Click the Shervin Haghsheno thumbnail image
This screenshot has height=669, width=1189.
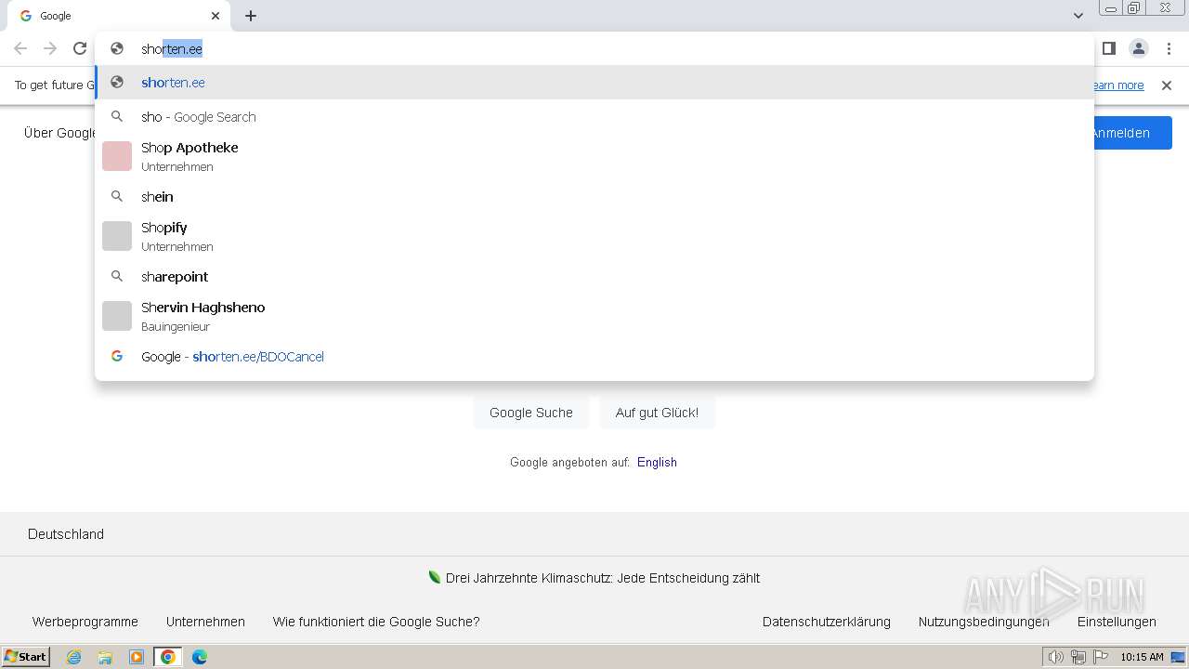tap(117, 316)
